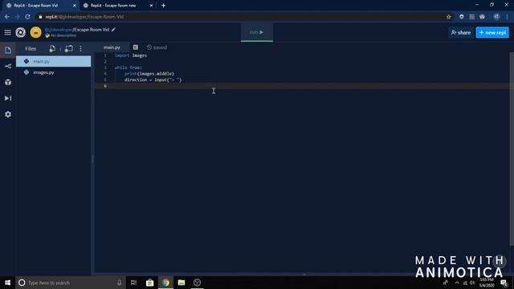Click the print(images.middle) code line
Screen dimensions: 514x289
tap(149, 74)
